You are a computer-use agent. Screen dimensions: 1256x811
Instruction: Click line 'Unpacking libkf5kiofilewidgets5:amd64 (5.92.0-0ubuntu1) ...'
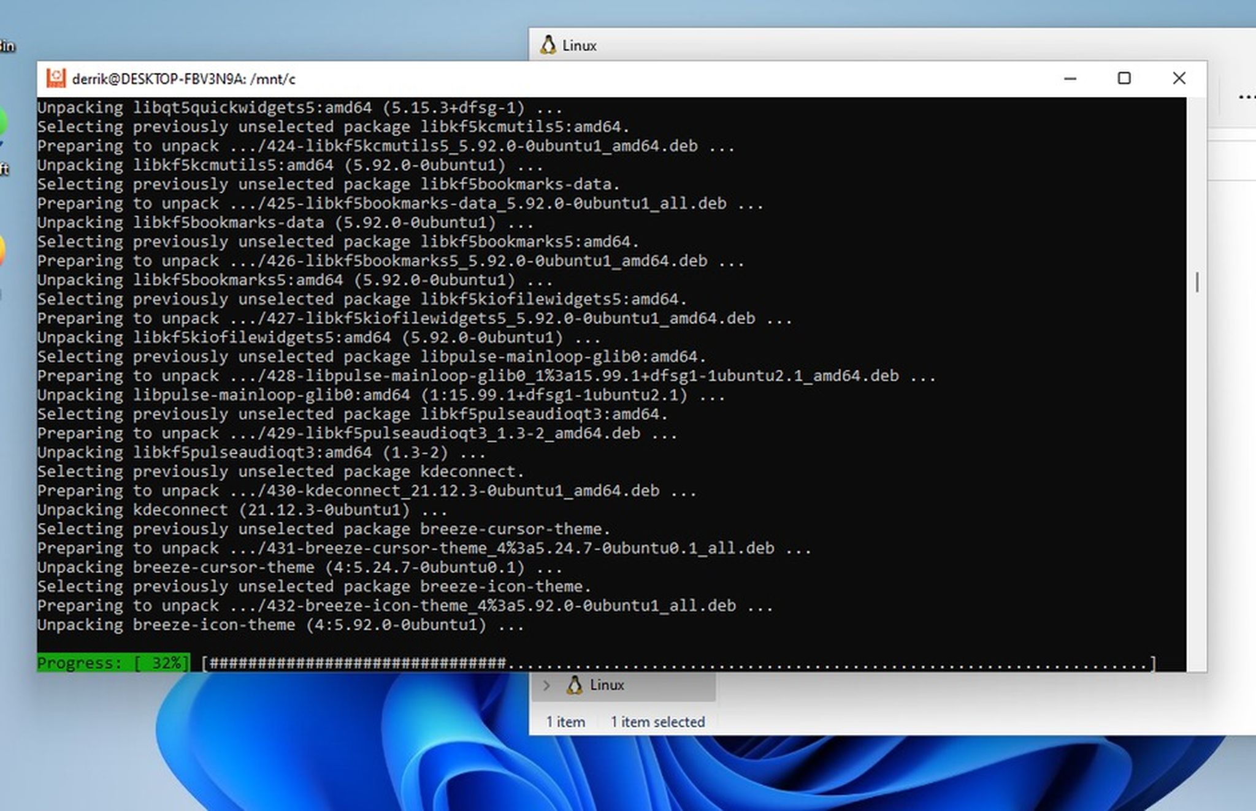coord(319,338)
